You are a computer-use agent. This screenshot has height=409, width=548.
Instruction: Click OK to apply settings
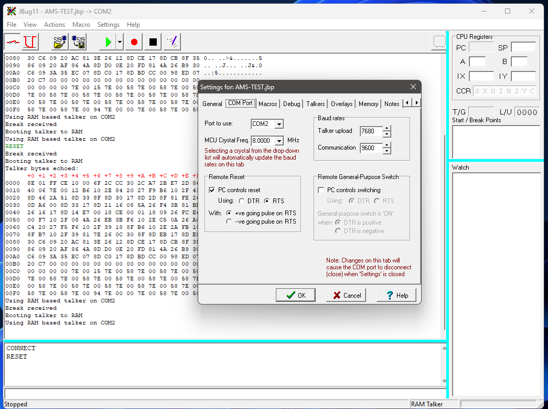coord(296,295)
